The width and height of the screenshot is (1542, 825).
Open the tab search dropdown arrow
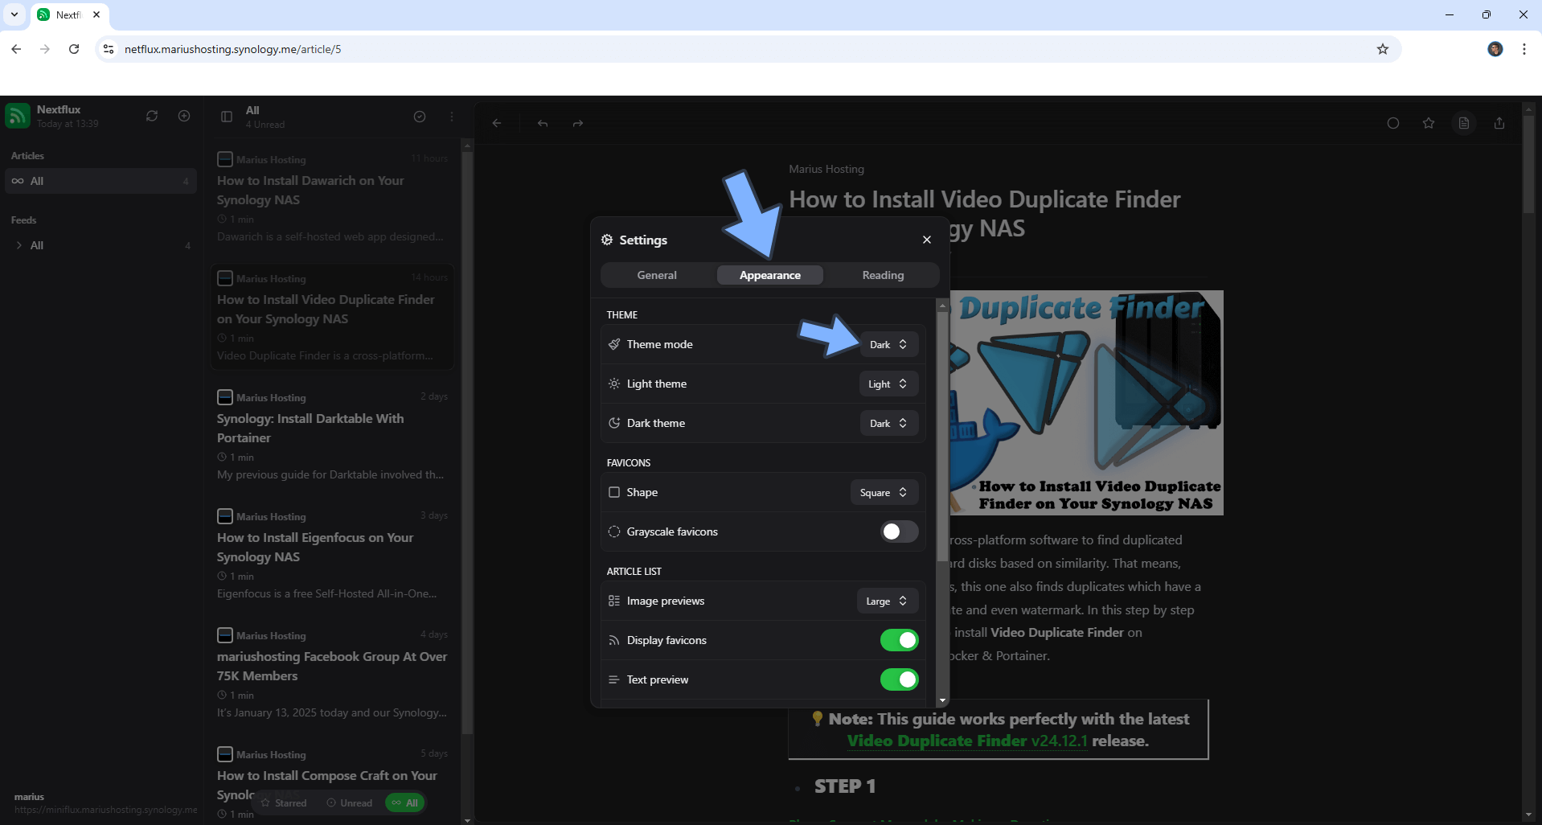point(14,14)
